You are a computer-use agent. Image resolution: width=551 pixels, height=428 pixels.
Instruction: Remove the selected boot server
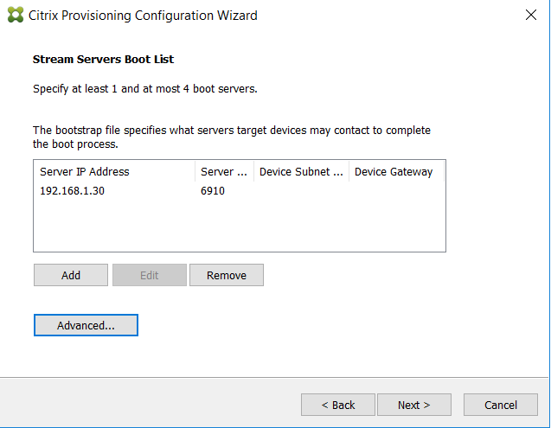click(x=227, y=275)
